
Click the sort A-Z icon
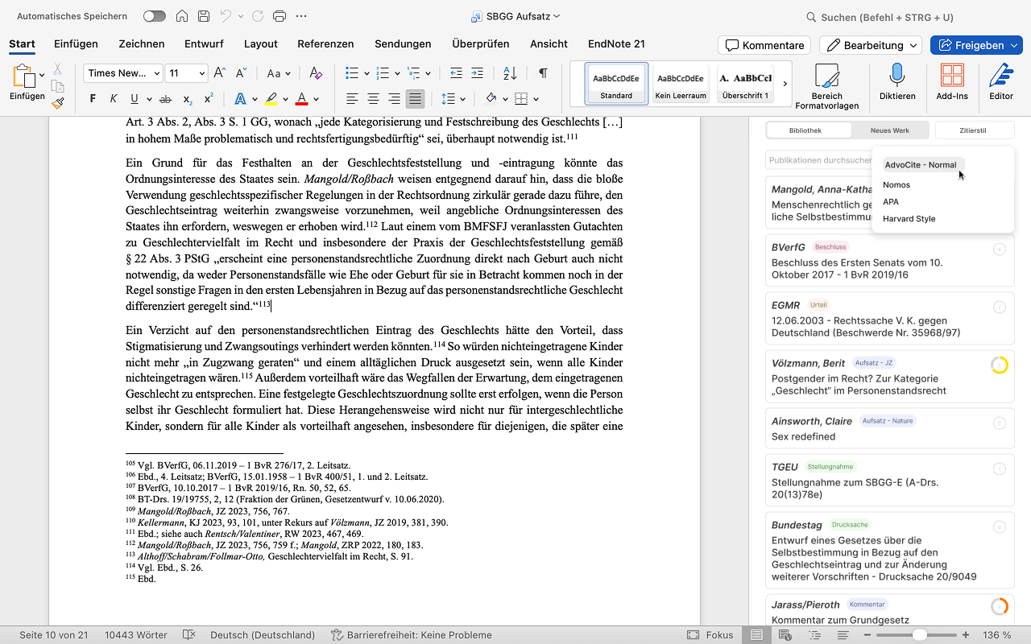pyautogui.click(x=510, y=73)
